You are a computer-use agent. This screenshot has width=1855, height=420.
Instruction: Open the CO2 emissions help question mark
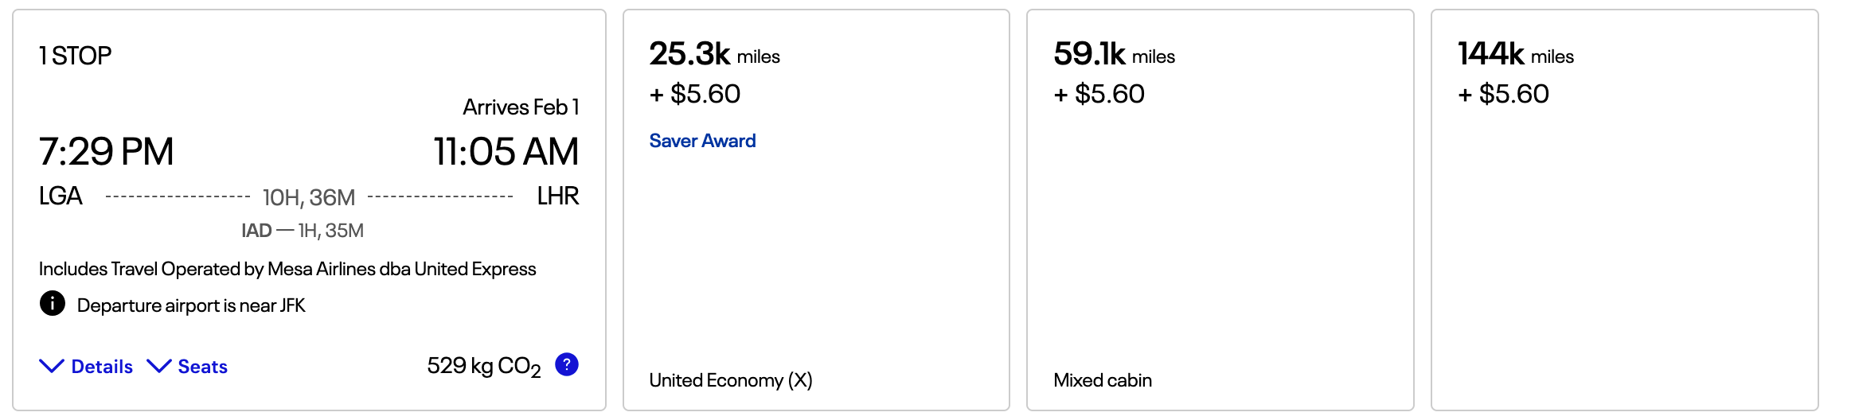[x=566, y=365]
